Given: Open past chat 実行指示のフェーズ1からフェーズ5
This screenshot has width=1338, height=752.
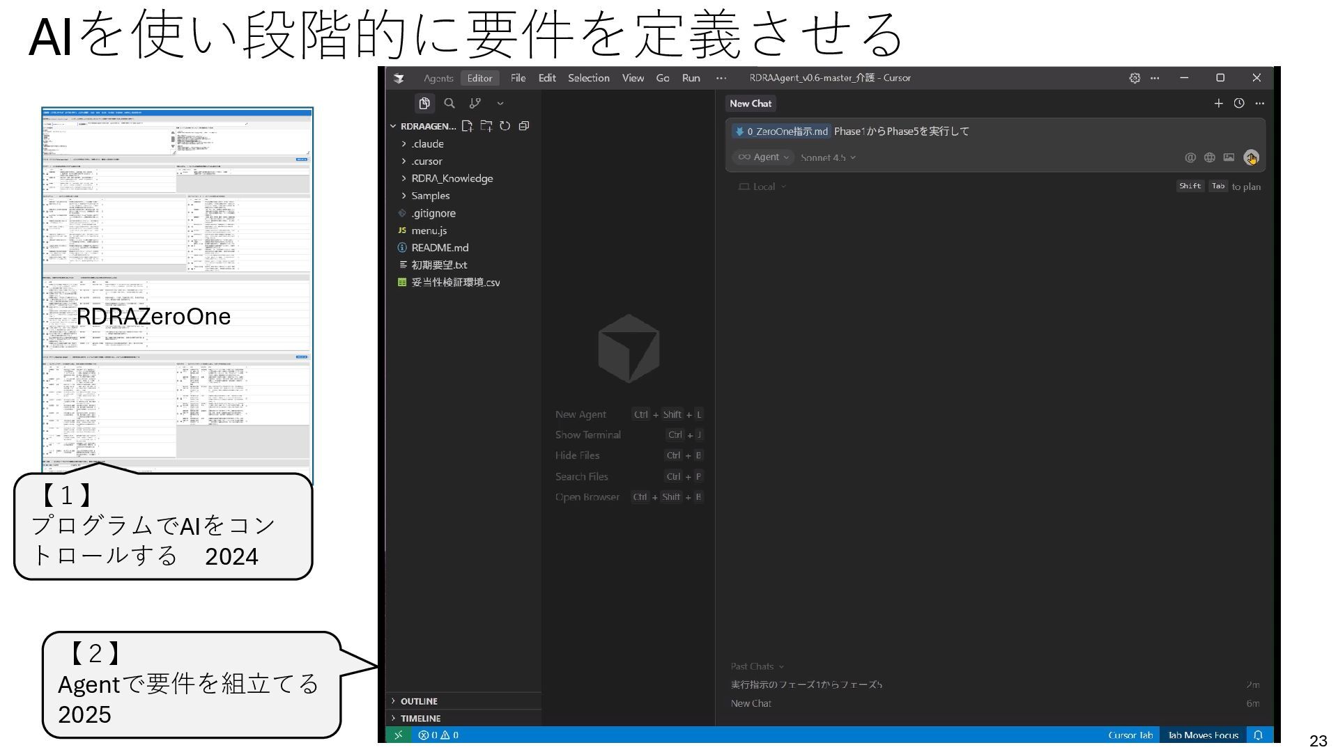Looking at the screenshot, I should 806,684.
